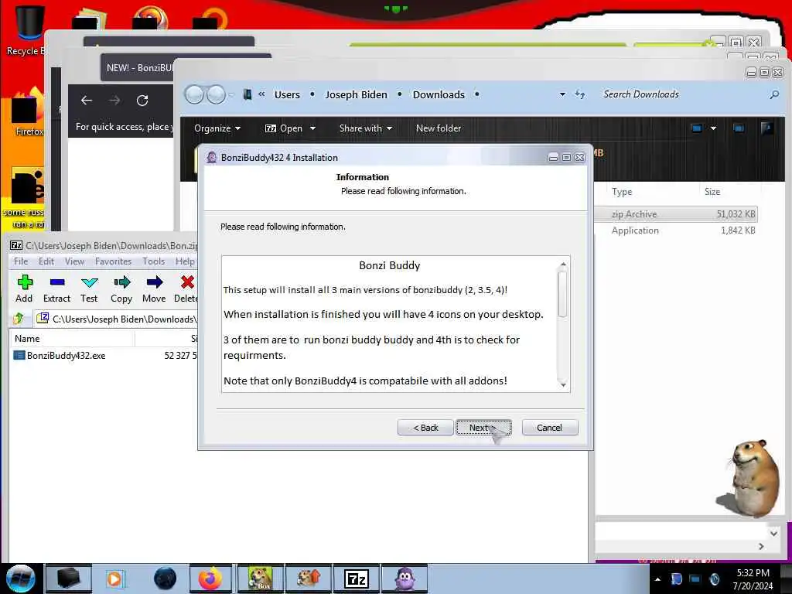The width and height of the screenshot is (792, 594).
Task: Click the Firefox taskbar icon
Action: [x=210, y=579]
